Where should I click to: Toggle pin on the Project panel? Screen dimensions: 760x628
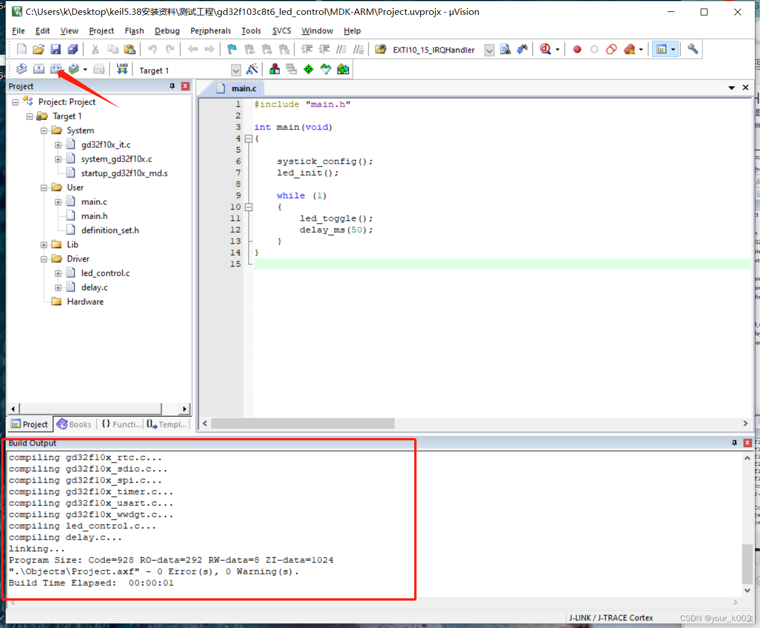pyautogui.click(x=172, y=86)
